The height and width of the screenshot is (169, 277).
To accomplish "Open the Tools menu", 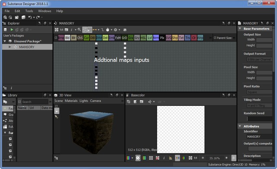I will tap(29, 11).
